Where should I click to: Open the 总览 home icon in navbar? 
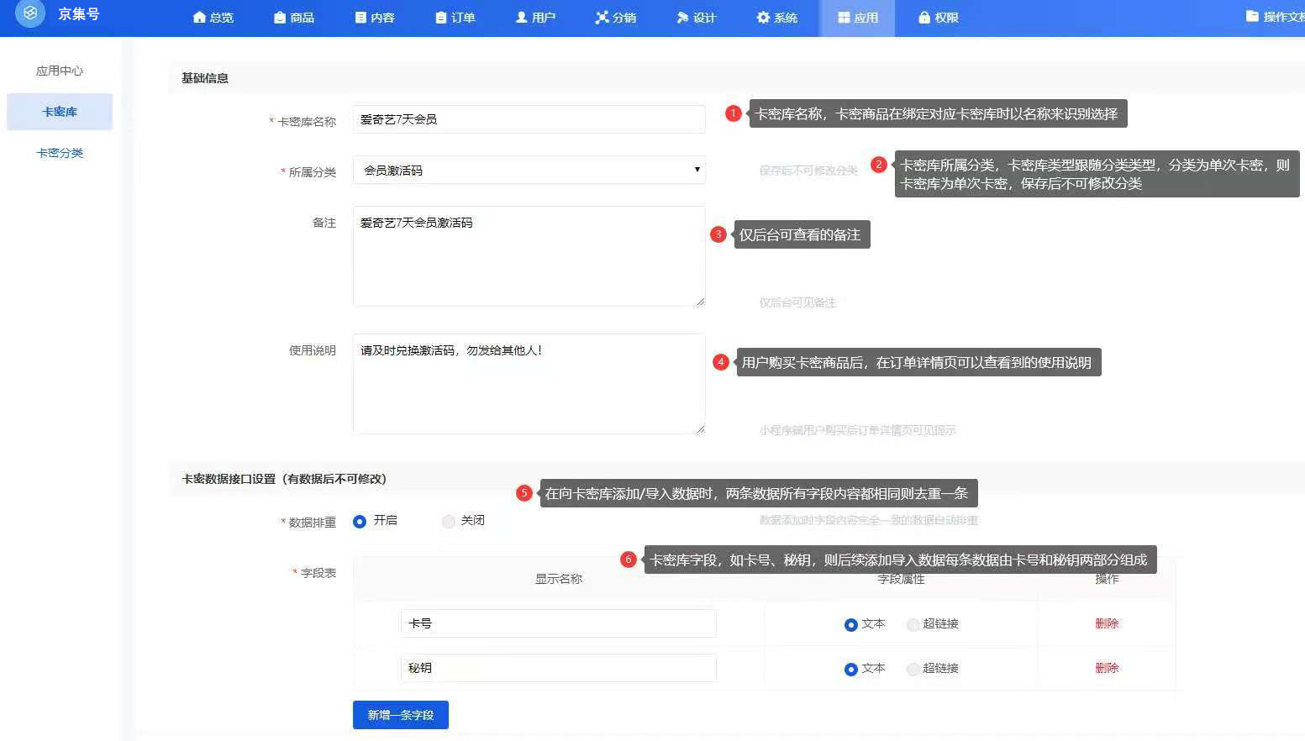pos(199,18)
